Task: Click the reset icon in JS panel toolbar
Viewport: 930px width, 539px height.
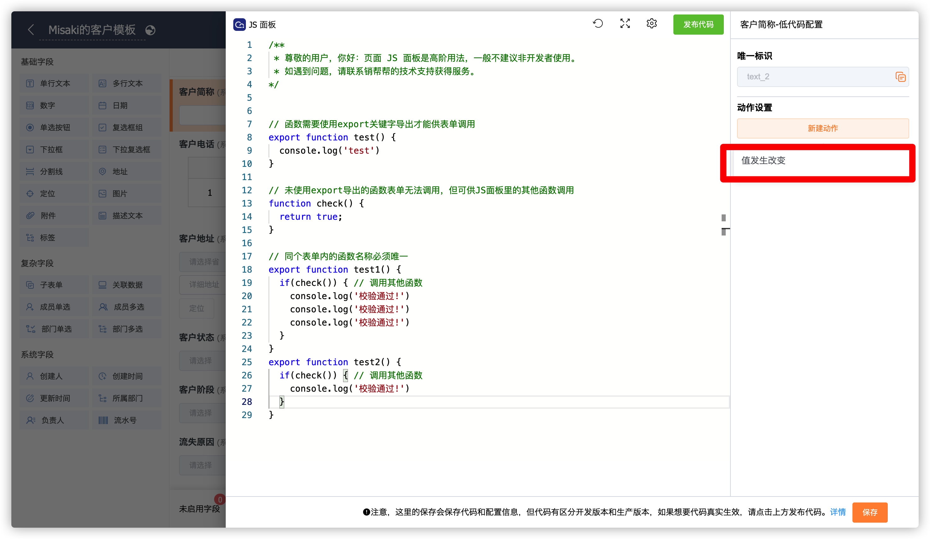Action: click(597, 23)
